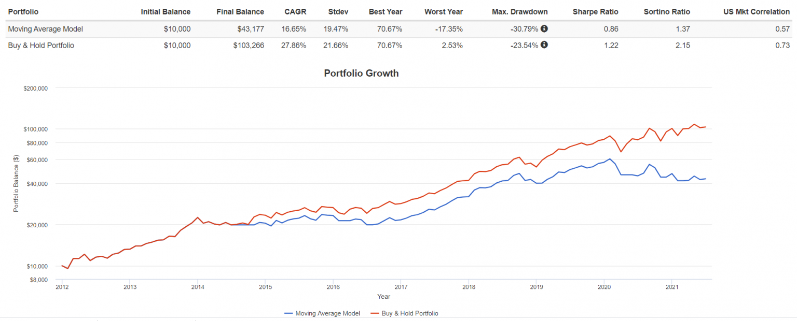Click the Max. Drawdown column header

point(519,11)
